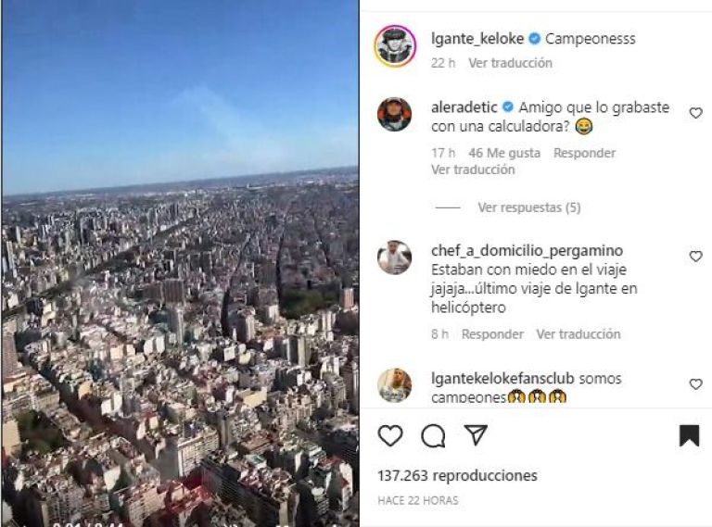Viewport: 712px width, 527px height.
Task: Play the aerial city video
Action: pyautogui.click(x=180, y=263)
